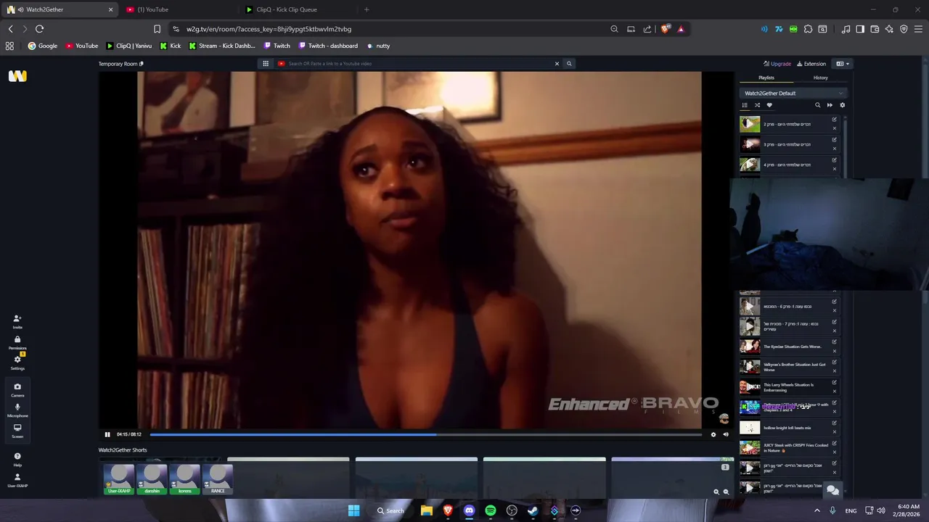Click the video progress bar
Viewport: 929px width, 522px height.
pos(425,434)
